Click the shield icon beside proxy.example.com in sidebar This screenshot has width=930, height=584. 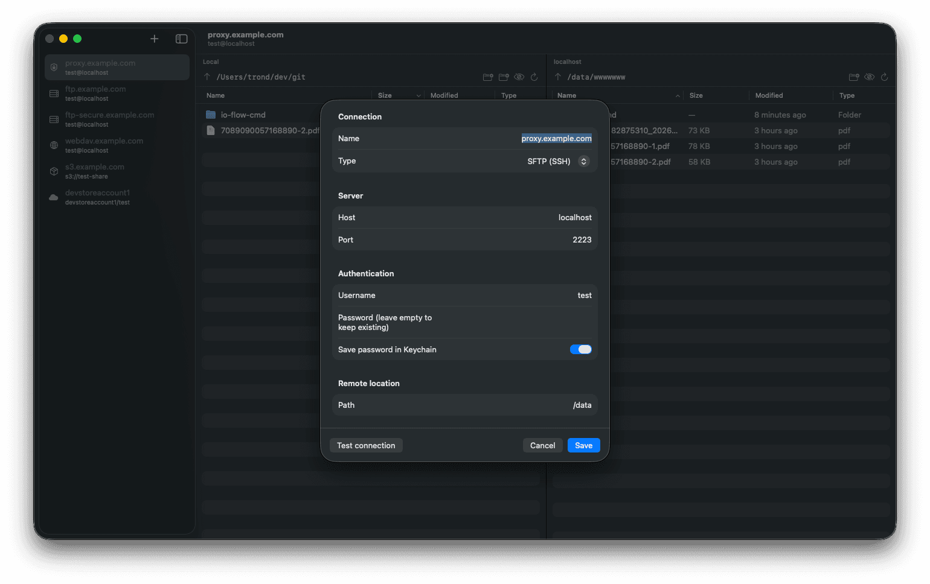click(x=54, y=67)
